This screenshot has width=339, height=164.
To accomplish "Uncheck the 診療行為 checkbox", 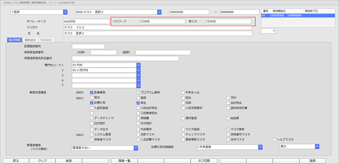I will [x=92, y=103].
